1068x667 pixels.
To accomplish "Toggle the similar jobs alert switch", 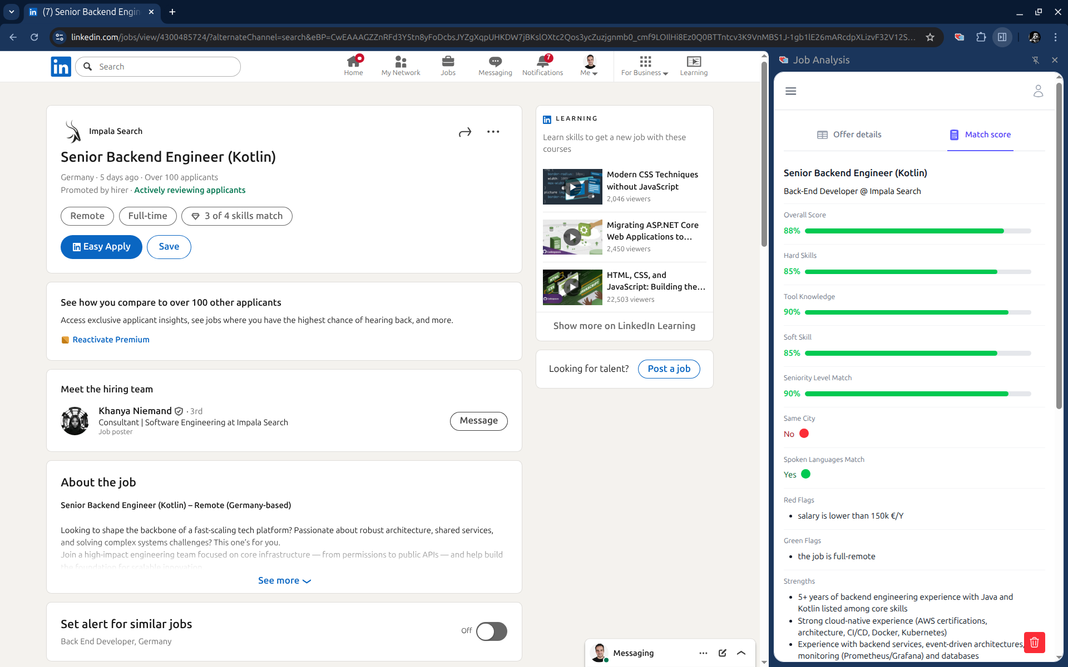I will click(491, 631).
